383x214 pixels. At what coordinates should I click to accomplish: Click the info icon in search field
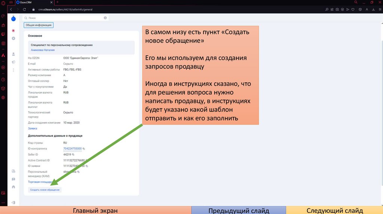105,18
